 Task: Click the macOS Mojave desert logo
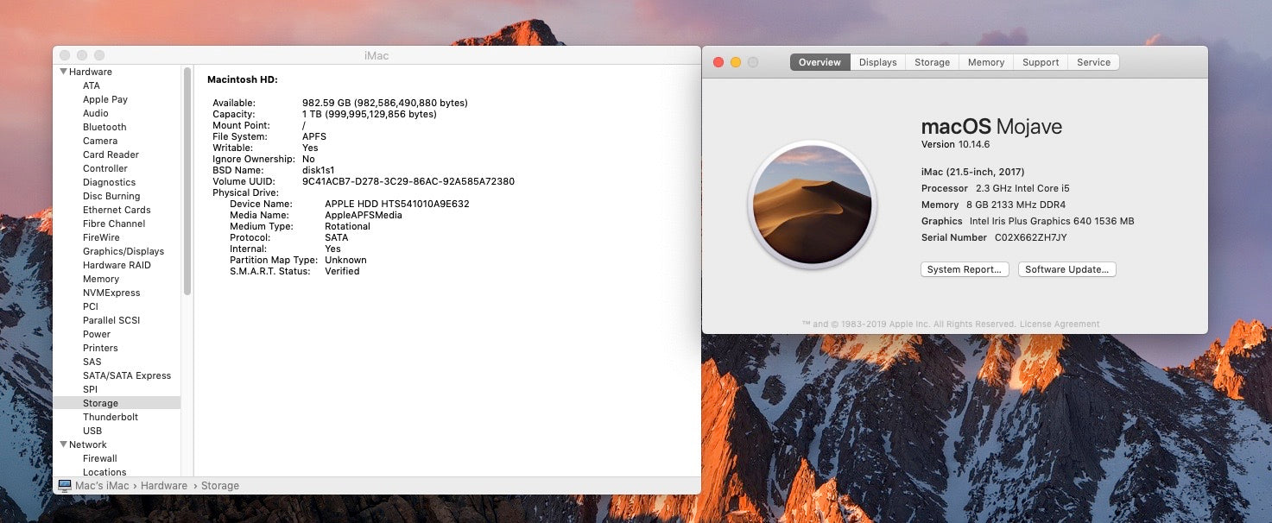coord(812,205)
